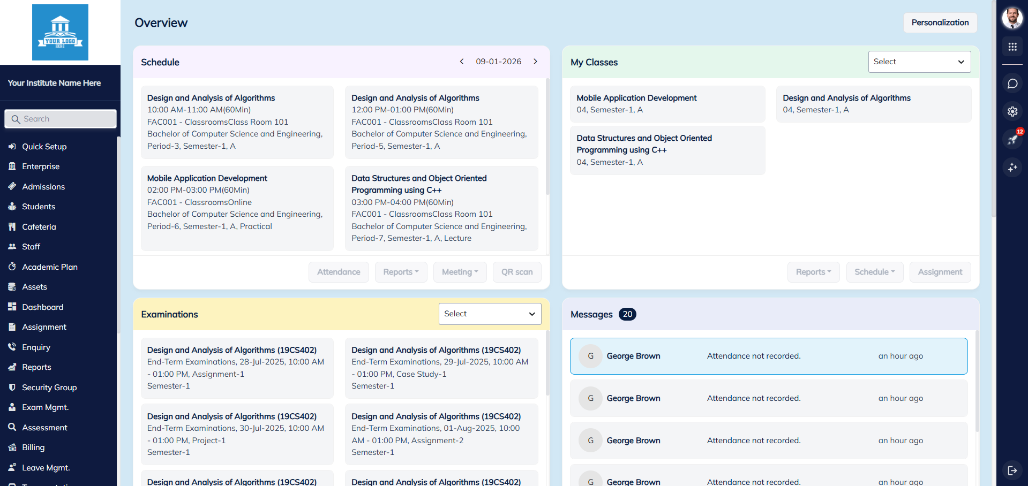Open the Select dropdown in My Classes

(x=919, y=62)
